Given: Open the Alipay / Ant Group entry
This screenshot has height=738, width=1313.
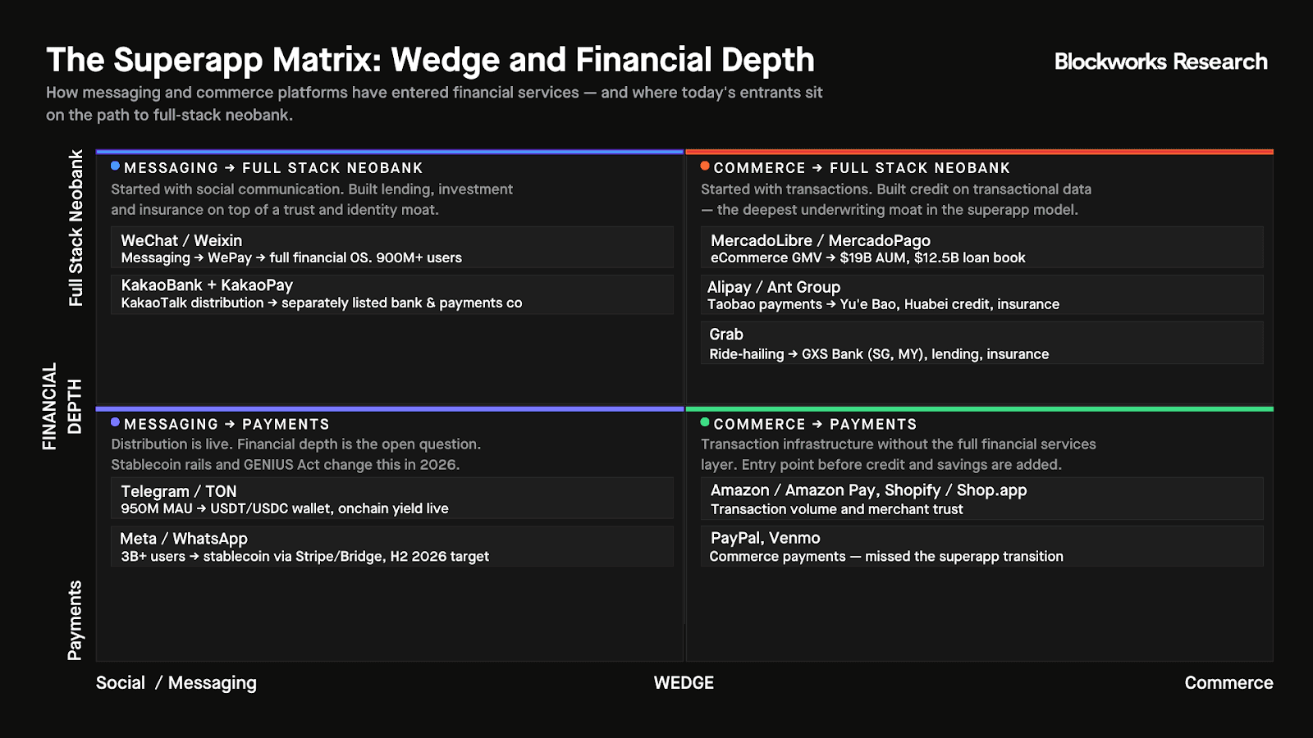Looking at the screenshot, I should click(982, 295).
